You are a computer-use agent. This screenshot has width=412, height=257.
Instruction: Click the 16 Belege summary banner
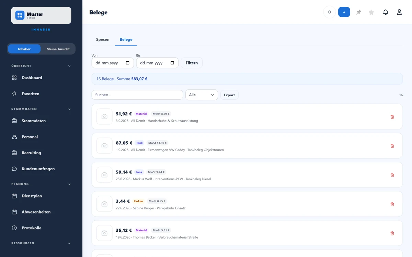point(247,79)
